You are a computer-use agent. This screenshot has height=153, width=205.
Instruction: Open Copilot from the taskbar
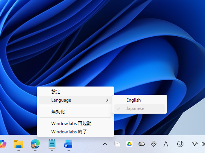tap(3, 144)
